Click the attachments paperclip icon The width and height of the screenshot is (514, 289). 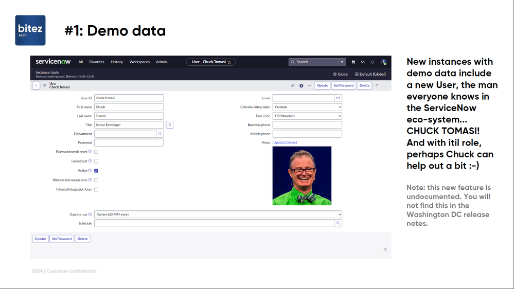[293, 85]
